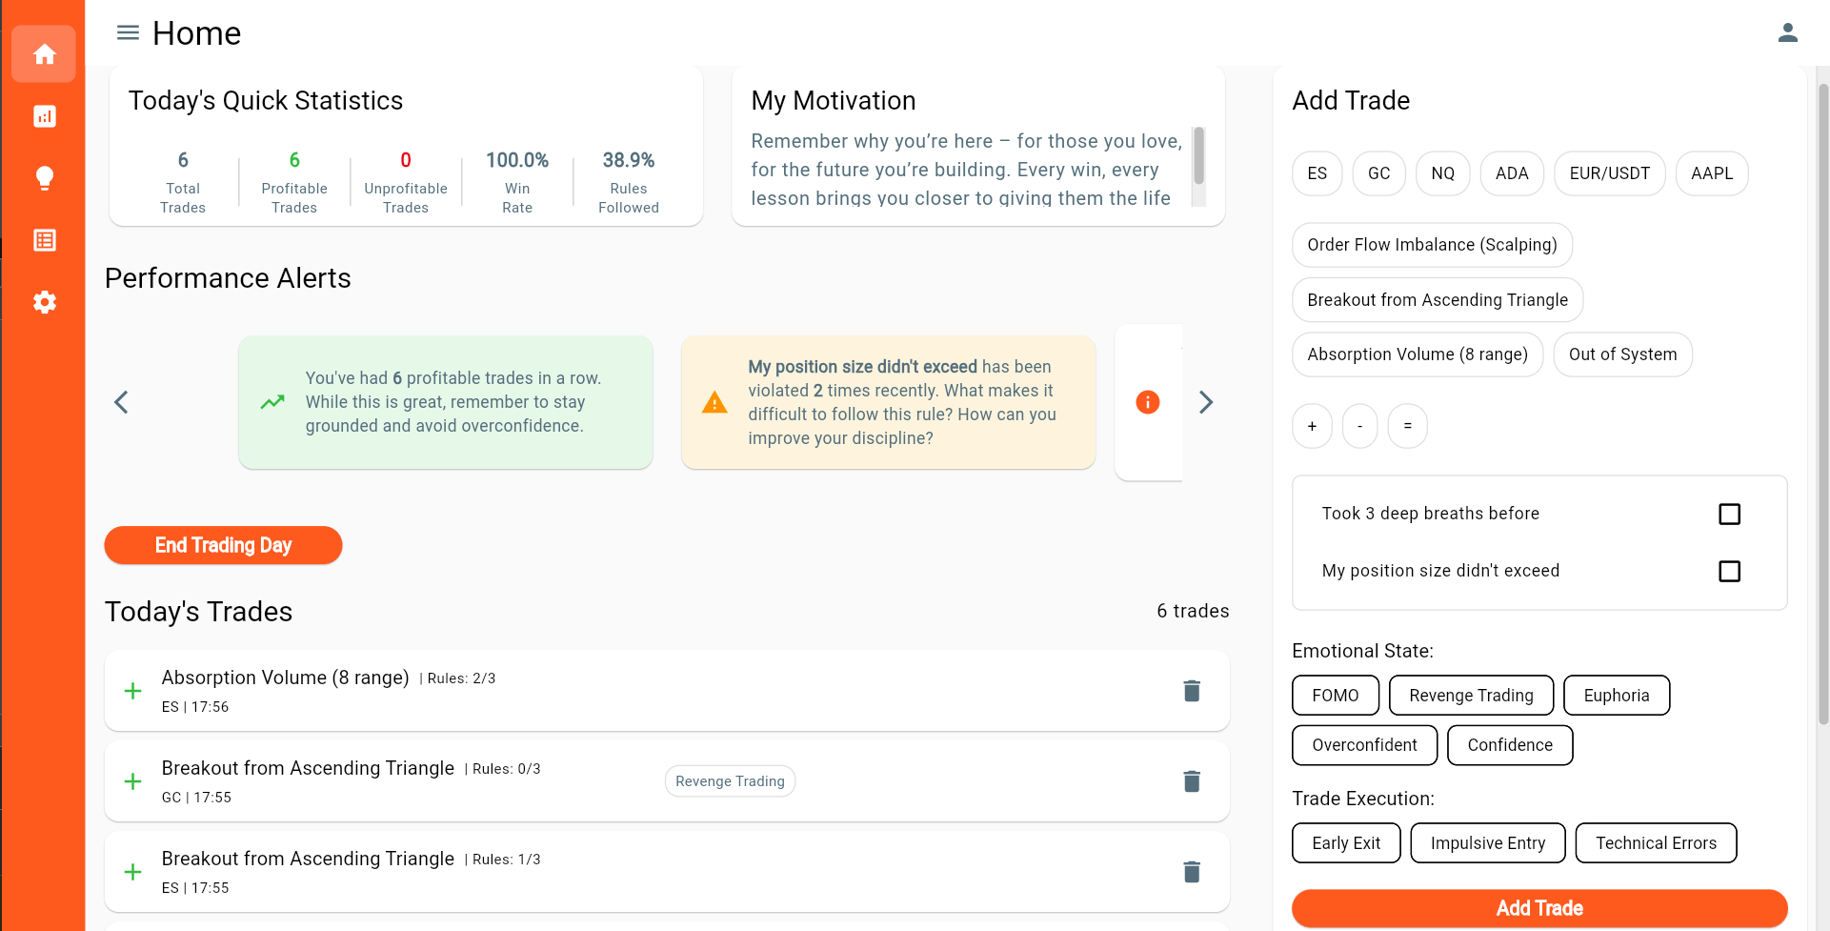The height and width of the screenshot is (931, 1830).
Task: Choose Out of System setup chip
Action: click(1622, 354)
